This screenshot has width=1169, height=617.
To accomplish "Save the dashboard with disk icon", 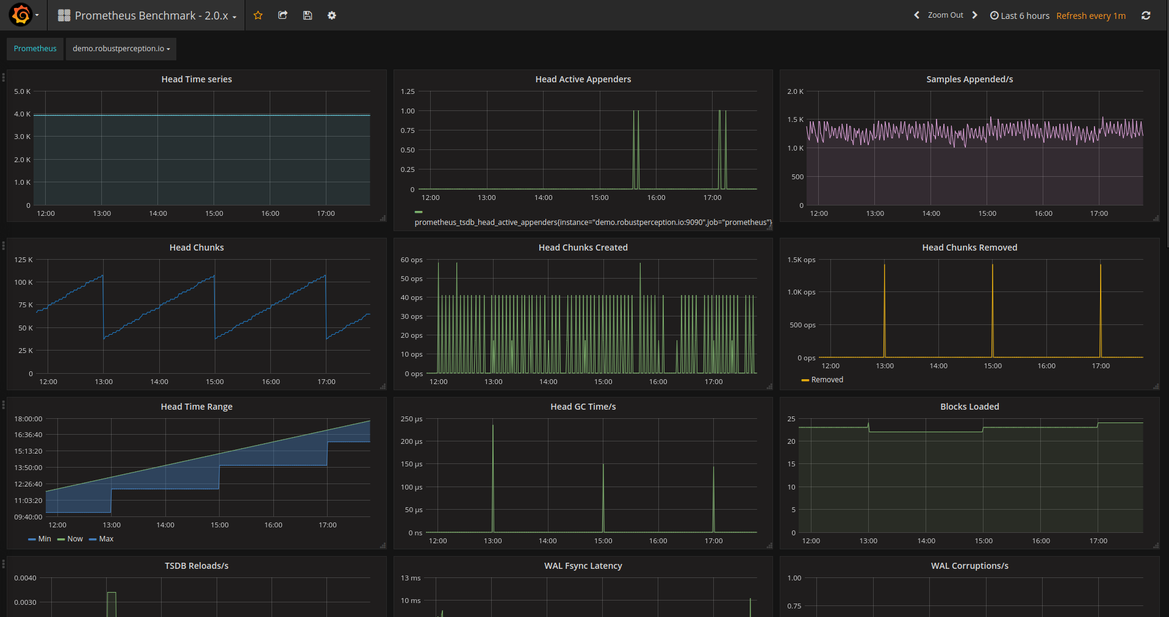I will 308,15.
